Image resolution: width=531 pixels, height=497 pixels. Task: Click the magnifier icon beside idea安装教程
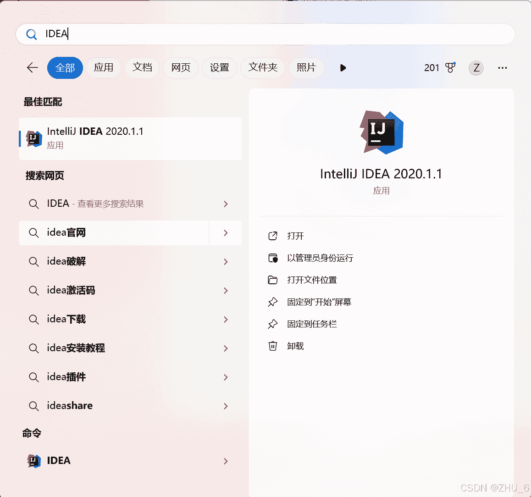tap(33, 348)
